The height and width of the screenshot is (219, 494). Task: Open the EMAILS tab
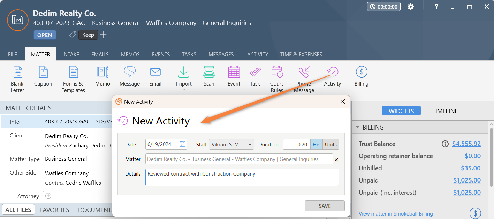pos(100,54)
